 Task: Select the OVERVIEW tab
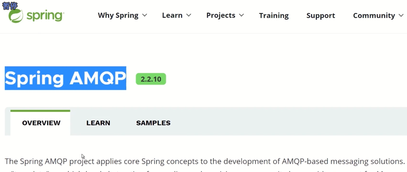(40, 123)
